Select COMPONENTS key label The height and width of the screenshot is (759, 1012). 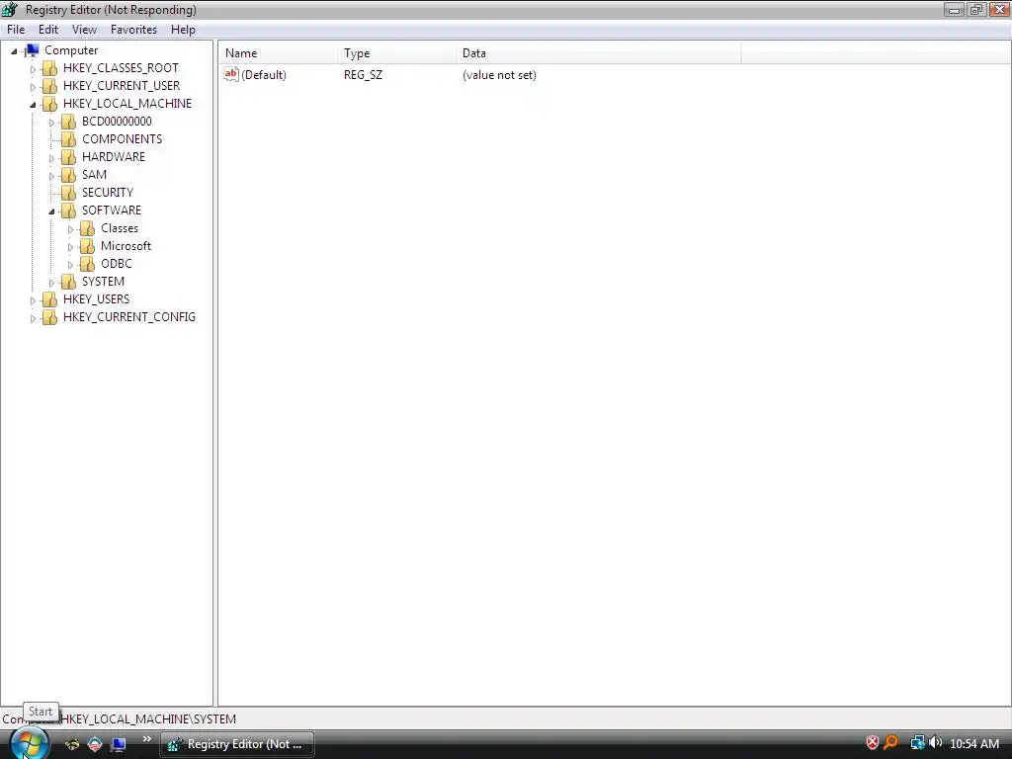[x=122, y=138]
